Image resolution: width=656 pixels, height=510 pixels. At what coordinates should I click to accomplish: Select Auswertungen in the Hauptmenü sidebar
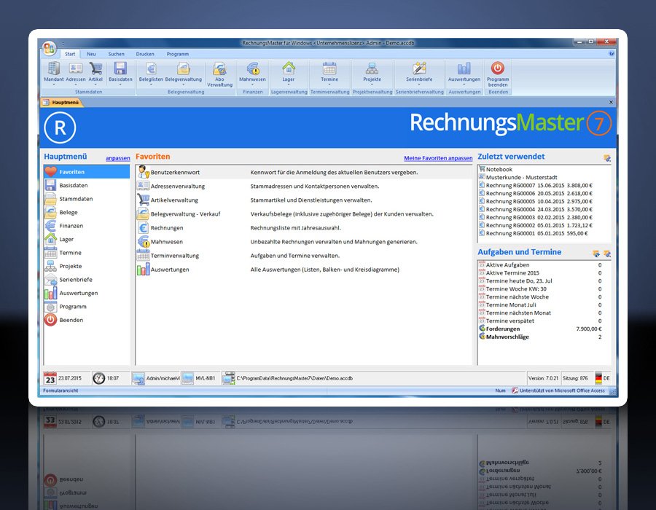point(87,293)
